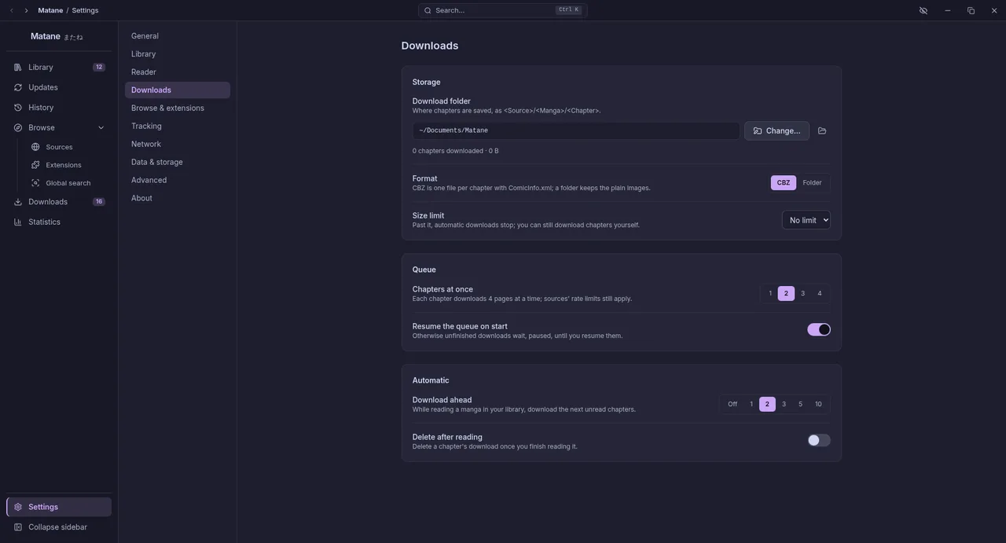The width and height of the screenshot is (1006, 543).
Task: Turn download ahead Off
Action: pos(732,405)
